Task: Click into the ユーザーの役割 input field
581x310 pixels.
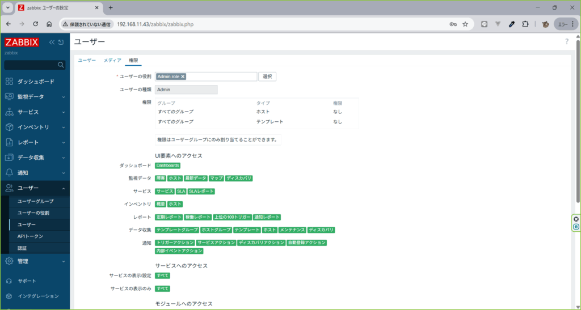Action: [x=221, y=77]
